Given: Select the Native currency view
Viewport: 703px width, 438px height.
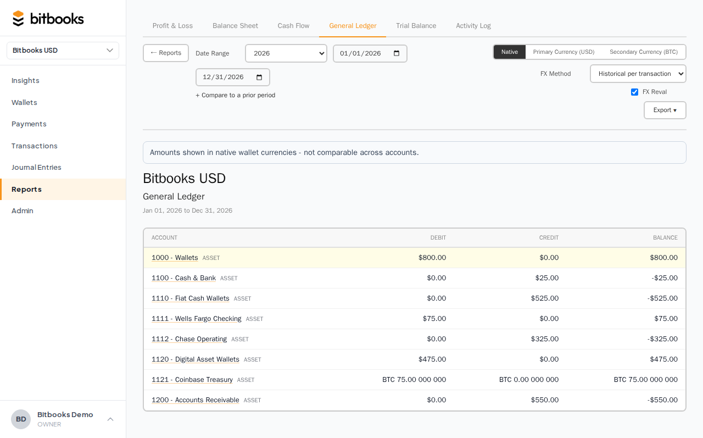Looking at the screenshot, I should click(510, 52).
